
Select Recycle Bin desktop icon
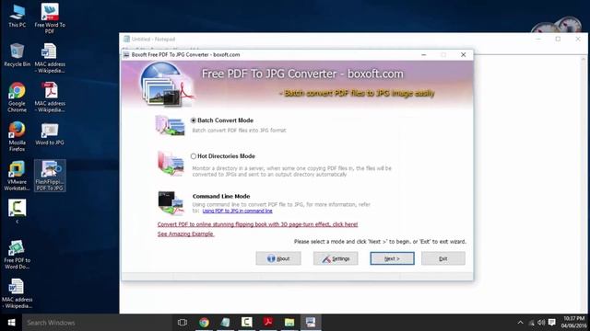[x=18, y=55]
